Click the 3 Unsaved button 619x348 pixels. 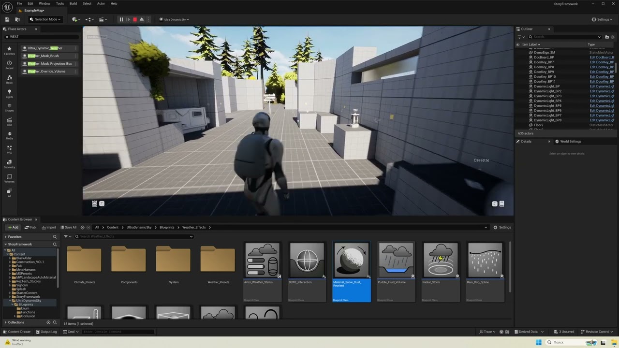click(x=564, y=332)
